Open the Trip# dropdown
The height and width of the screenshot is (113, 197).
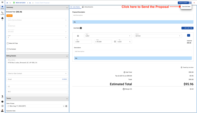click(x=37, y=37)
